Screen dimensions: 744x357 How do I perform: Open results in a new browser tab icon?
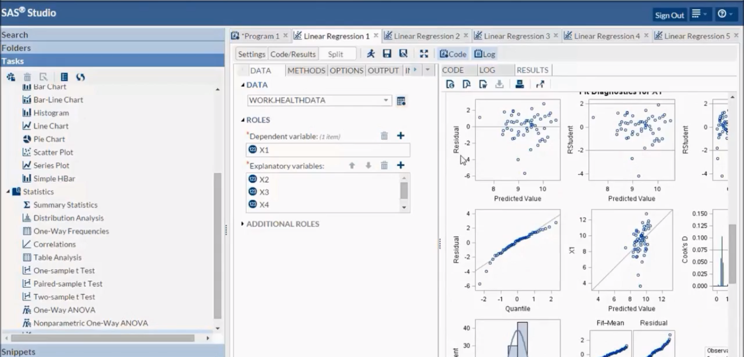(540, 84)
